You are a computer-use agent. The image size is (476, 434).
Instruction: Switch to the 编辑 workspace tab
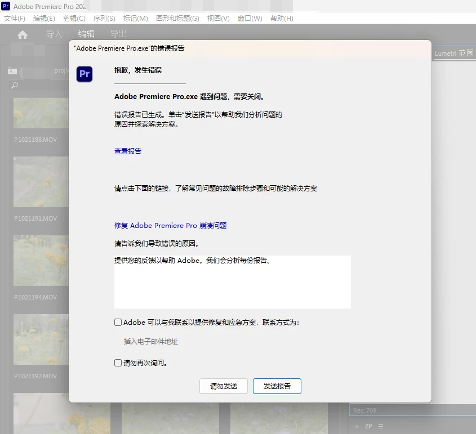pos(86,34)
